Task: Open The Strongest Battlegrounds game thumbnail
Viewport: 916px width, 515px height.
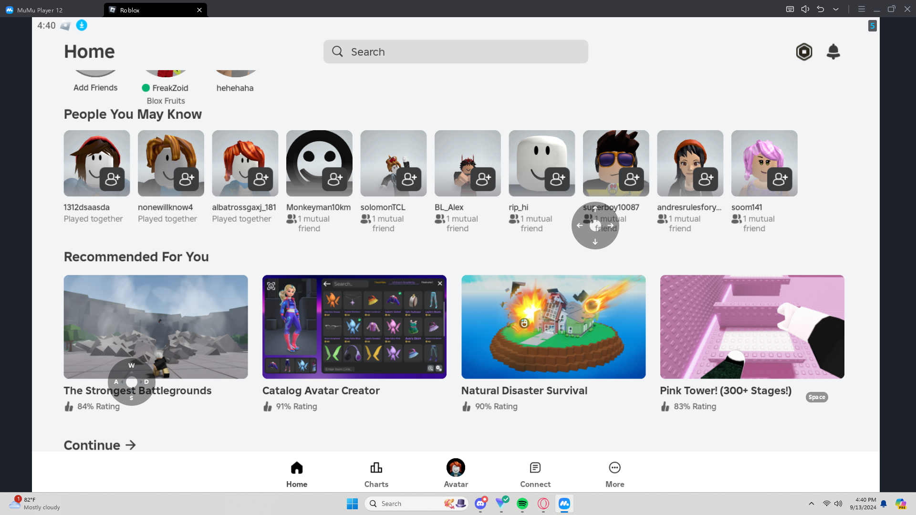Action: pos(156,327)
